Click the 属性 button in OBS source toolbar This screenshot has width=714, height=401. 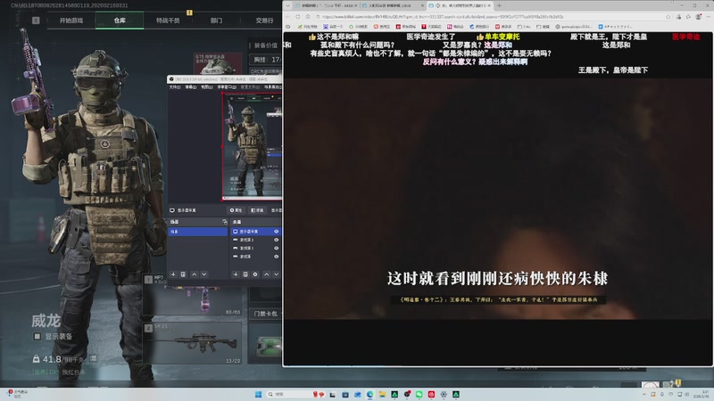(x=236, y=210)
